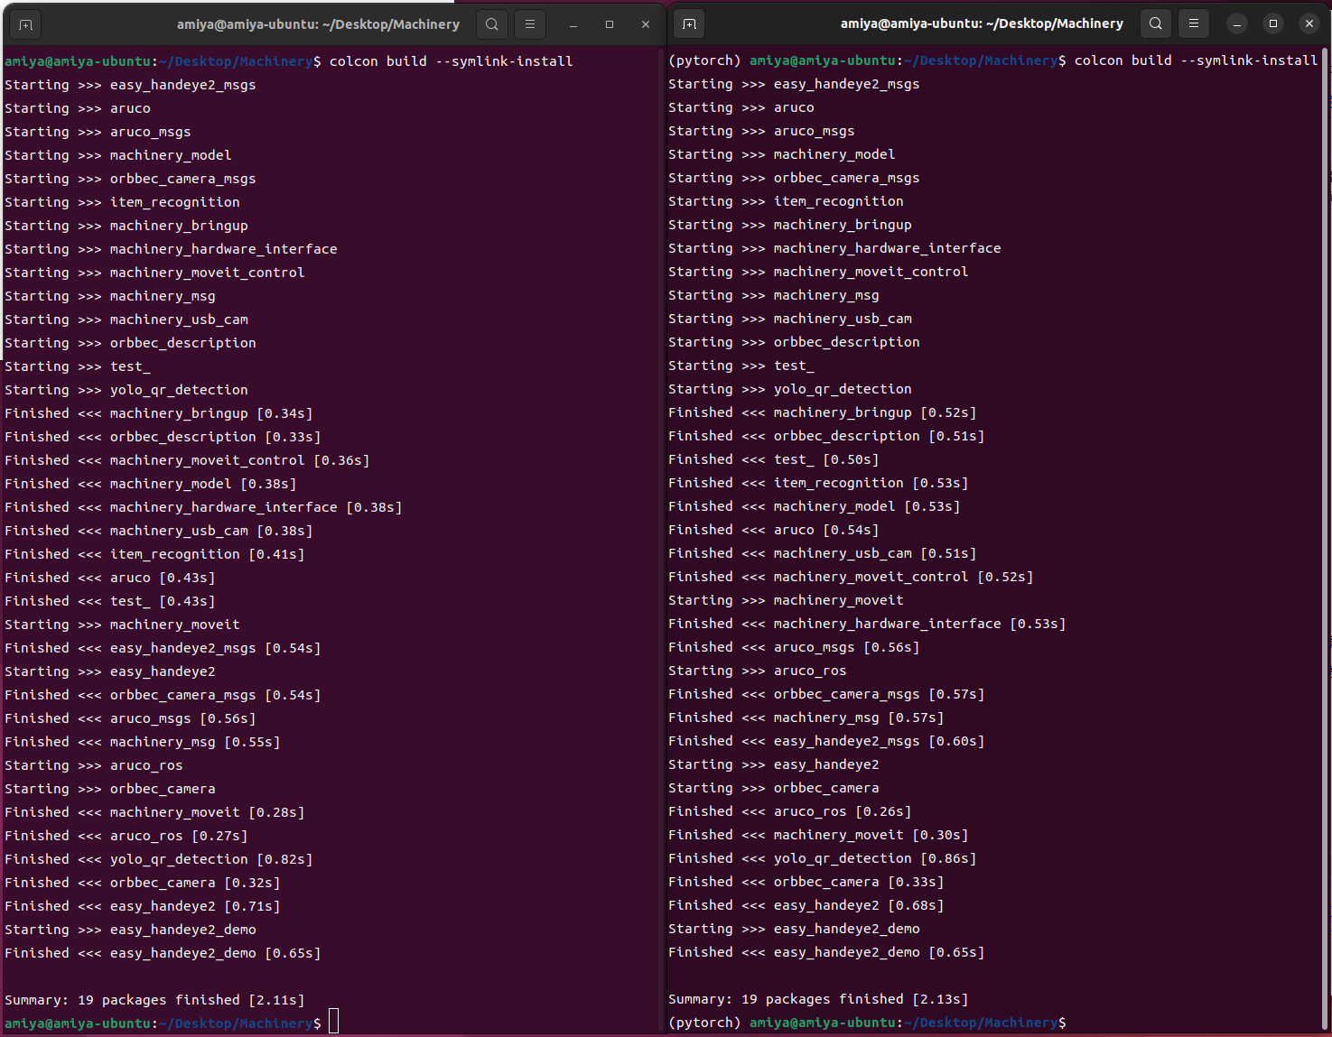
Task: Open search in the left terminal
Action: pyautogui.click(x=492, y=24)
